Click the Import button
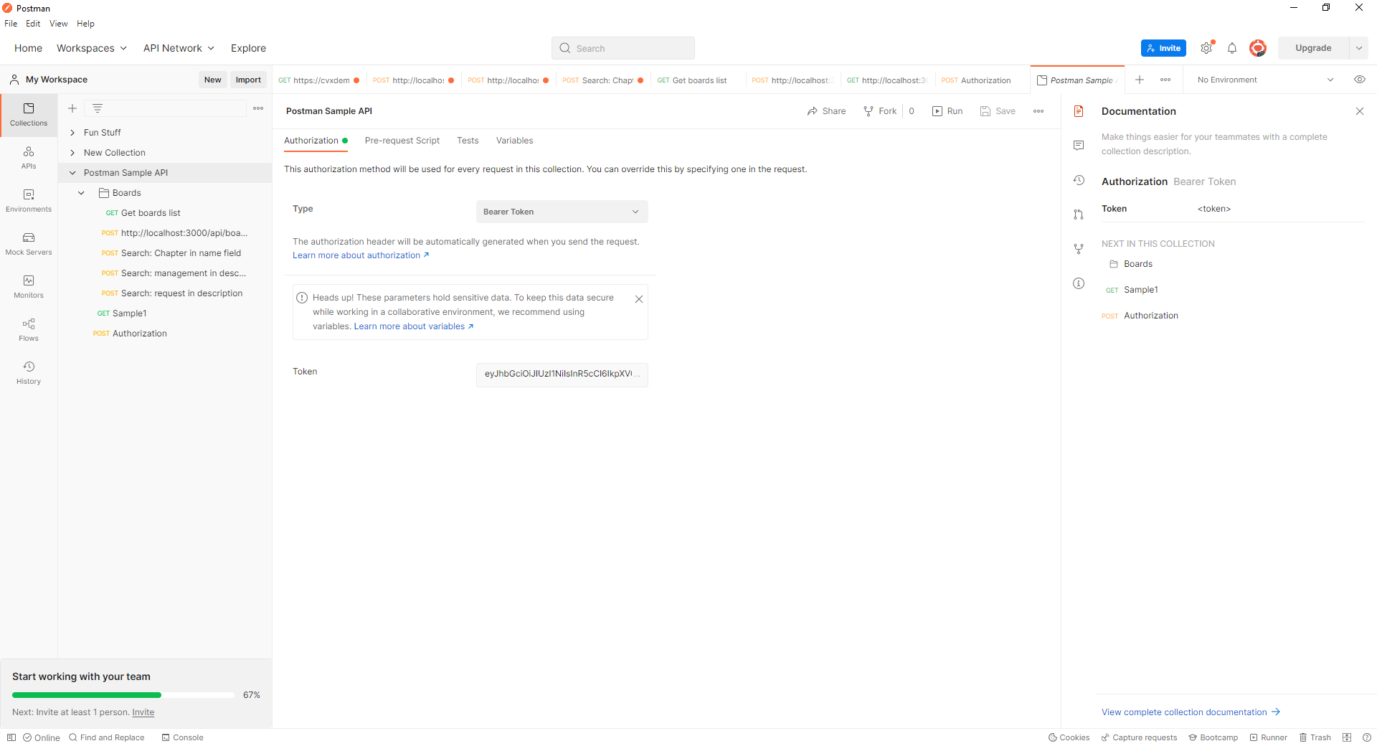1377x746 pixels. click(x=248, y=80)
